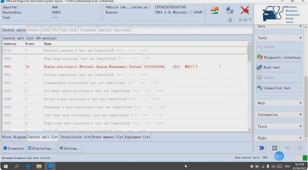Sort by the Event column header

[x=33, y=44]
